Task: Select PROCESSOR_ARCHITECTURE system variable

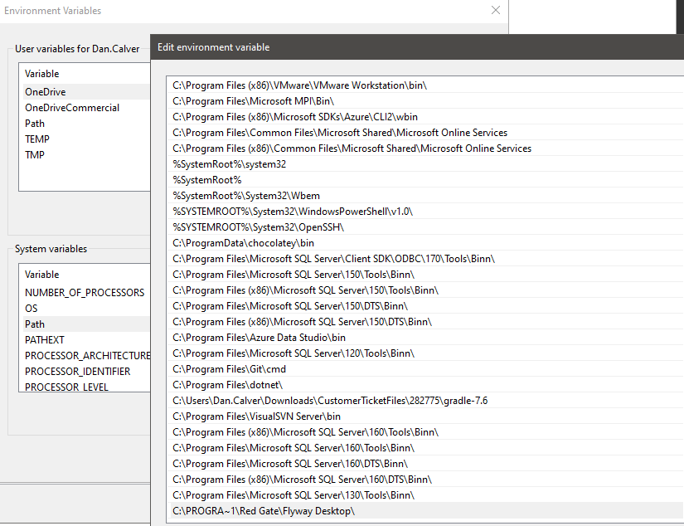Action: pyautogui.click(x=85, y=355)
